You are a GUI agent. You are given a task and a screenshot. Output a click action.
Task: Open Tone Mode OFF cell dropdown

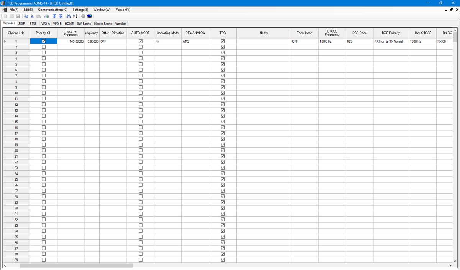click(305, 41)
